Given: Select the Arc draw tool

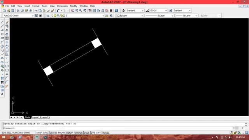Looking at the screenshot, I should [x=2, y=42].
